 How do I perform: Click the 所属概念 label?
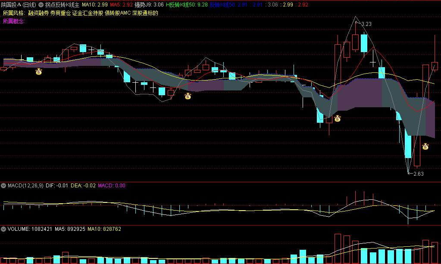[14, 21]
